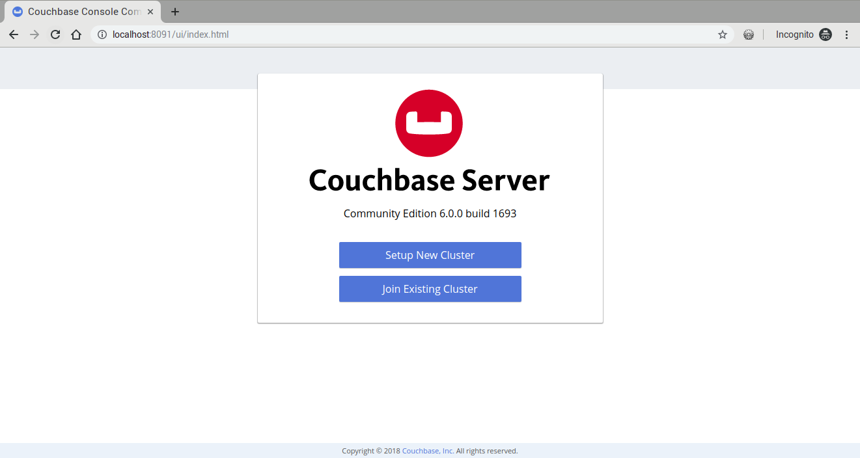This screenshot has height=458, width=860.
Task: Open the Couchbase, Inc. footer link
Action: point(428,451)
